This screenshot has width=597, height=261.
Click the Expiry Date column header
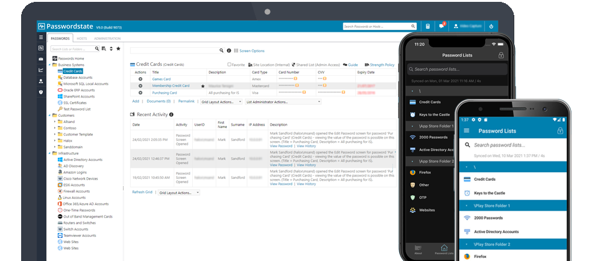tap(366, 72)
